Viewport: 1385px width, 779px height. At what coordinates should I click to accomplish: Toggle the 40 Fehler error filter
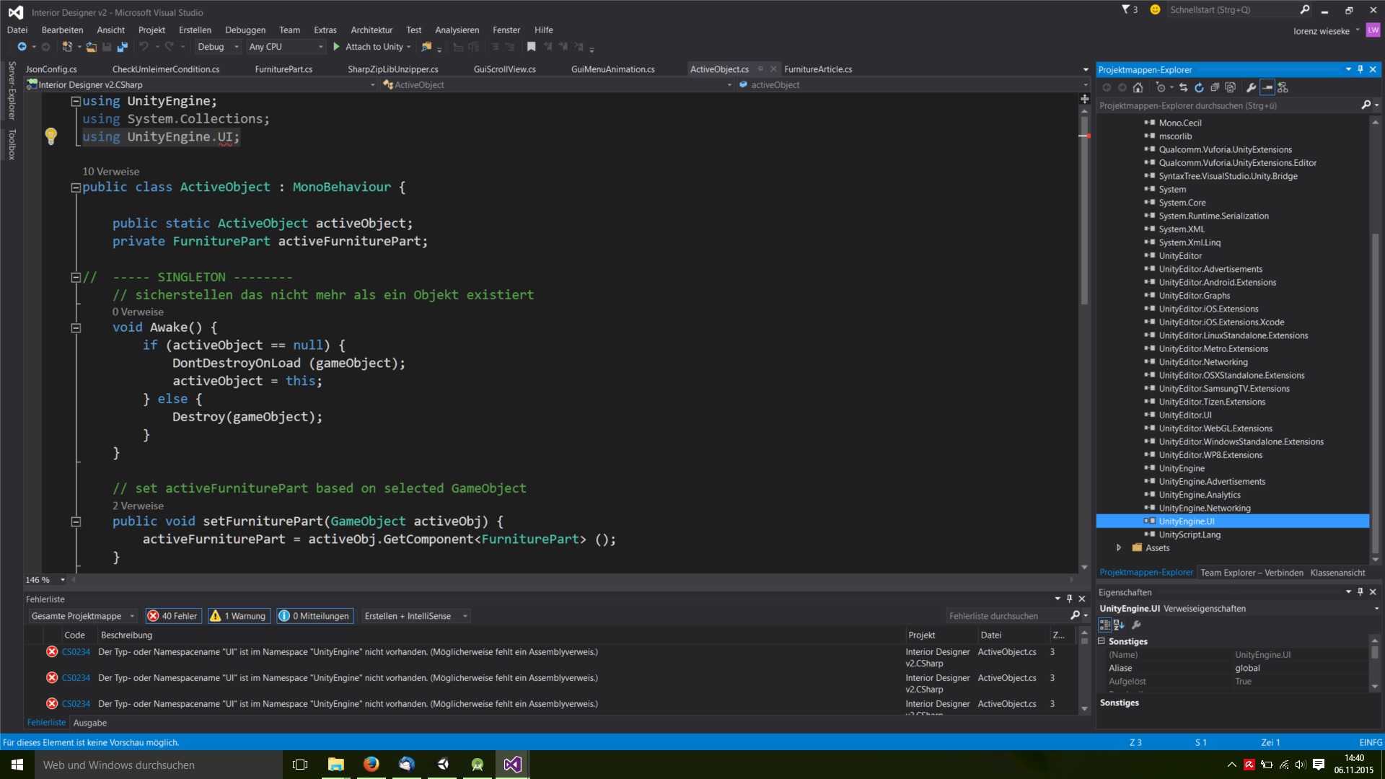coord(172,616)
